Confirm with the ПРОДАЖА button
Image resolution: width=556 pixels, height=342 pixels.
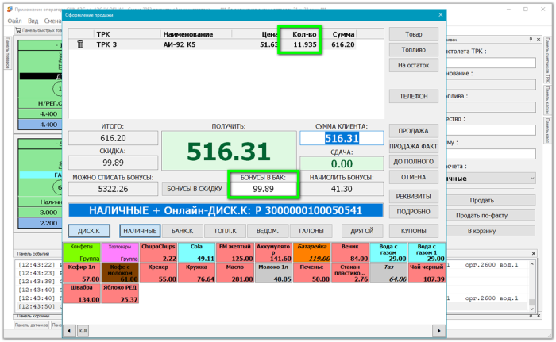point(414,131)
